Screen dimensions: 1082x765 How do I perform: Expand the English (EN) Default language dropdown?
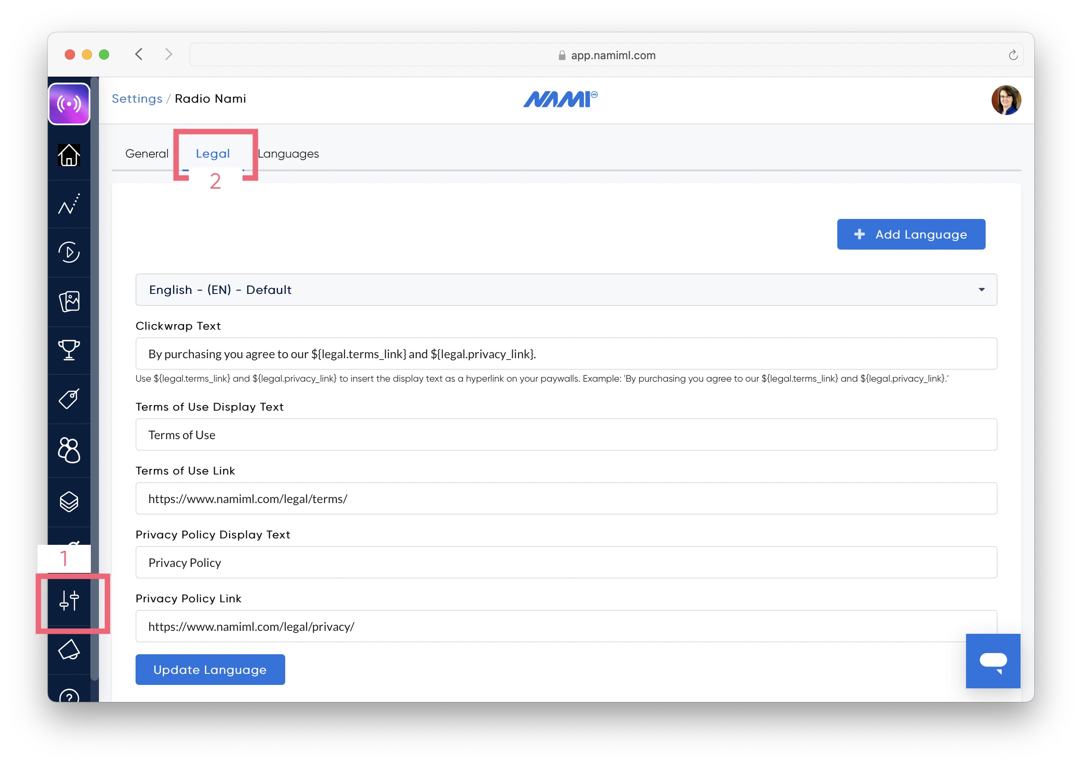(x=566, y=290)
